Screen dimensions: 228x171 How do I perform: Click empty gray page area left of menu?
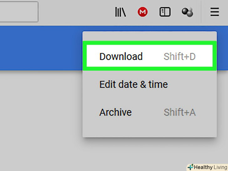41,119
